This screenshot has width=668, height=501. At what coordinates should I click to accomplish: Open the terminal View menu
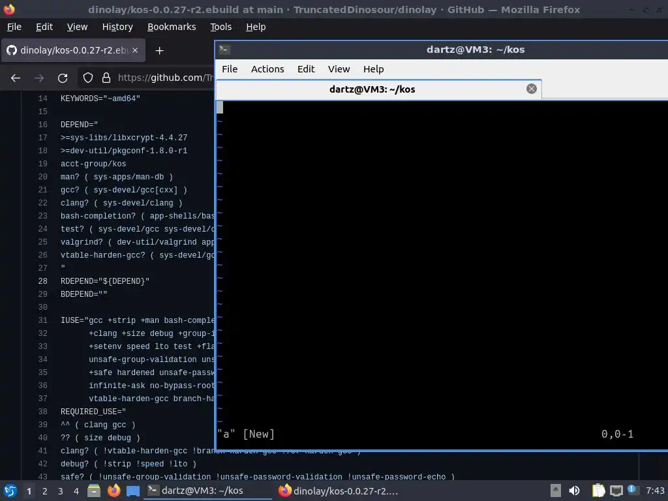coord(339,69)
